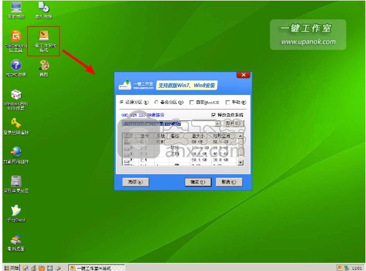Click the image path input field
Screen dimensions: 366x271
[168, 123]
